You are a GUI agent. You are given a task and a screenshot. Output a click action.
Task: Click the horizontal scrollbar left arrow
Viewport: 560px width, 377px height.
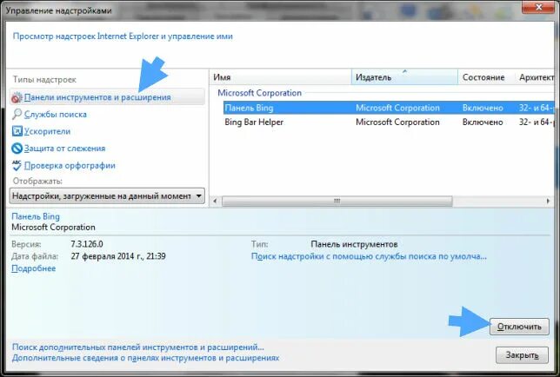[215, 202]
